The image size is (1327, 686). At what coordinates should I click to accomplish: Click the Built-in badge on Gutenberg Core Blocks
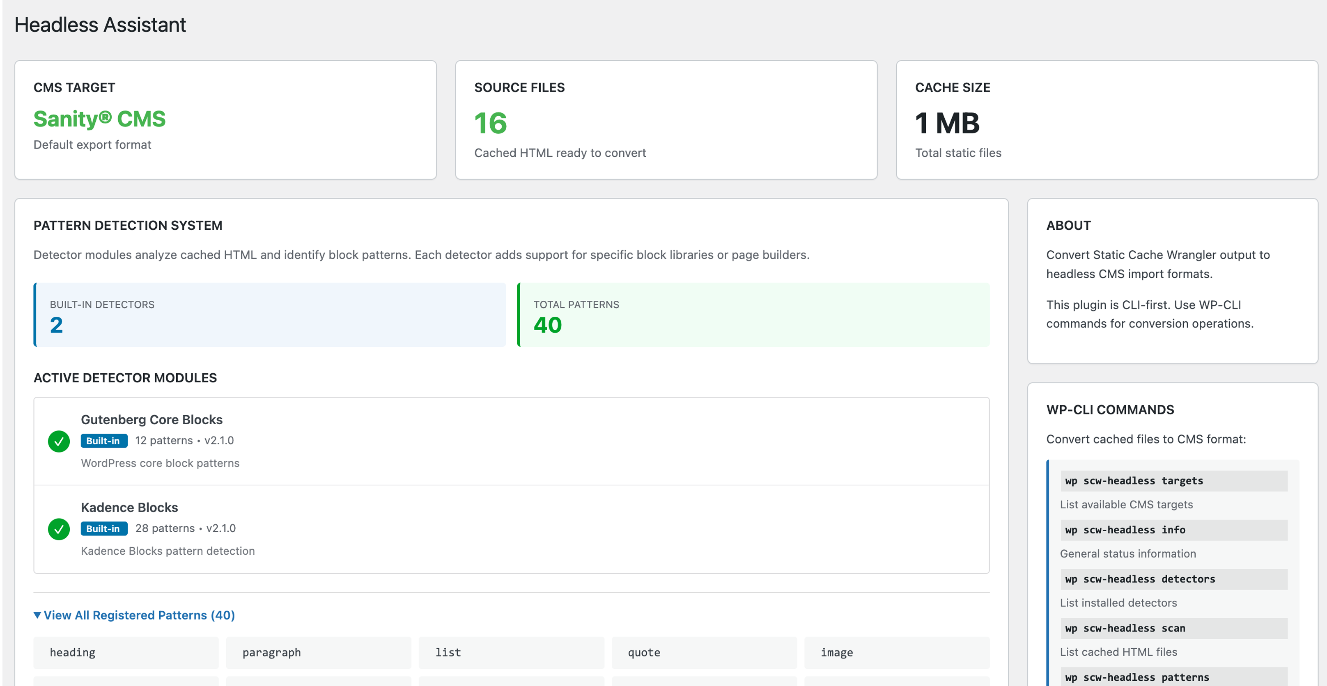tap(104, 441)
